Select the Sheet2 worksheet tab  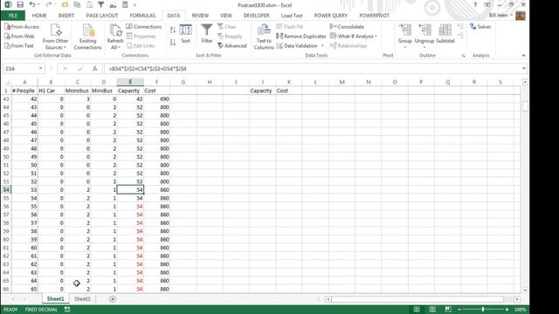pyautogui.click(x=82, y=299)
